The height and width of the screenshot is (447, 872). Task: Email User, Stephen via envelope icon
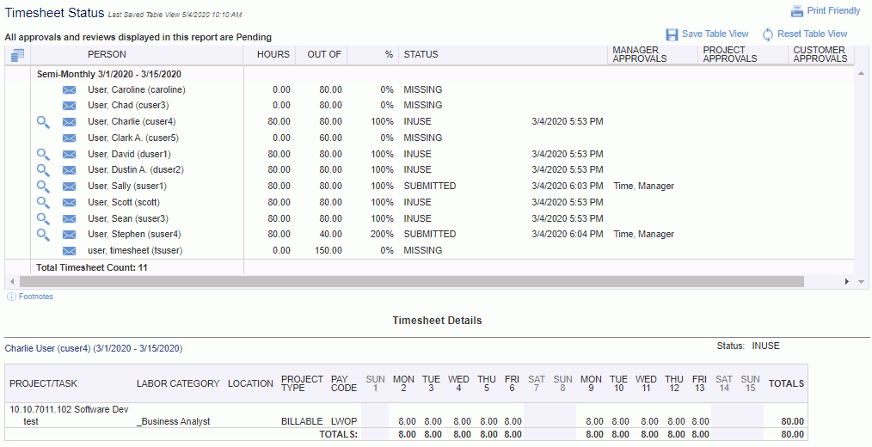point(69,235)
